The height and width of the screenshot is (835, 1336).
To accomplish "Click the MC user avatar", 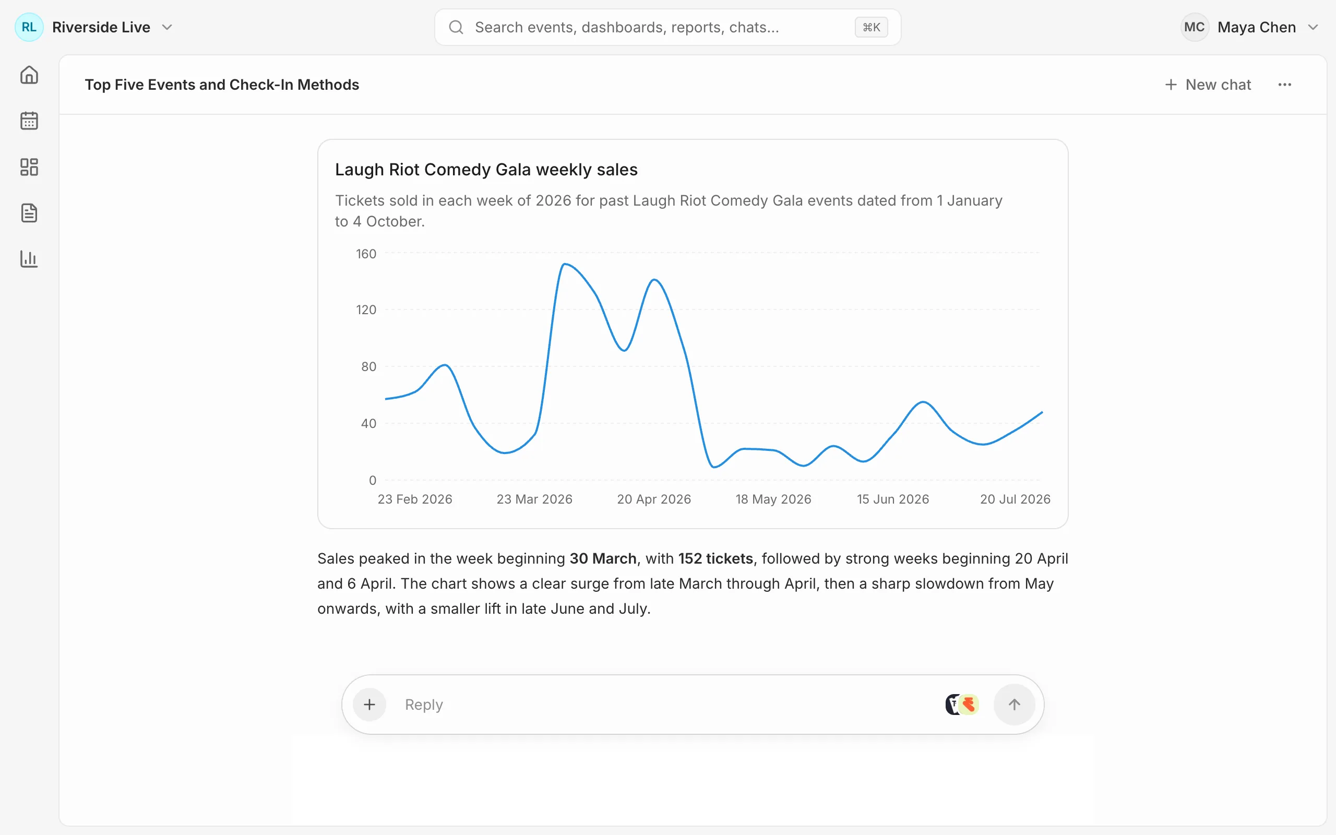I will pyautogui.click(x=1194, y=27).
